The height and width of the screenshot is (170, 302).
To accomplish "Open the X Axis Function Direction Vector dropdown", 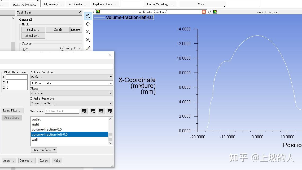I will [72, 103].
